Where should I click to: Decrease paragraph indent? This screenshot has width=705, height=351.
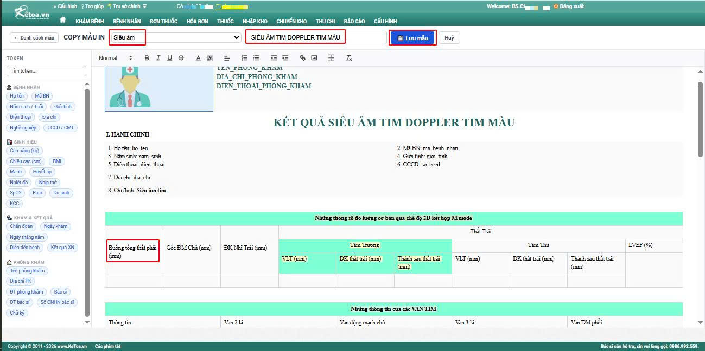[274, 58]
